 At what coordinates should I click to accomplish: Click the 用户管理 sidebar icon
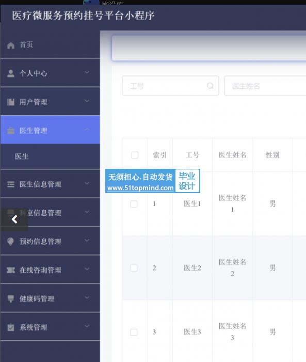coord(11,102)
